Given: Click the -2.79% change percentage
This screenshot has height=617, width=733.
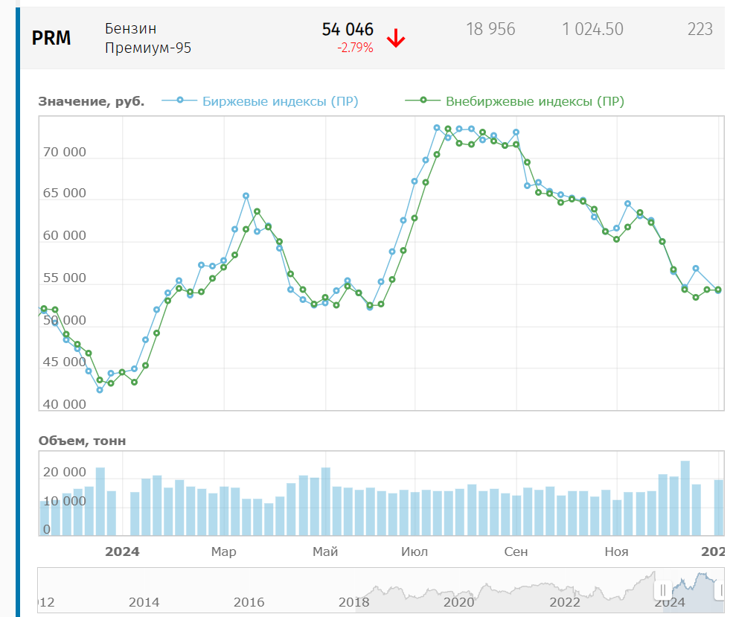Looking at the screenshot, I should click(355, 48).
